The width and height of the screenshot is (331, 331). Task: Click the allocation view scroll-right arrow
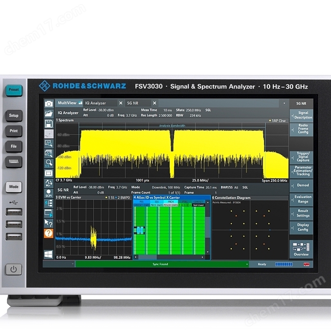(202, 257)
